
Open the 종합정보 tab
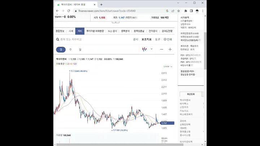click(60, 31)
